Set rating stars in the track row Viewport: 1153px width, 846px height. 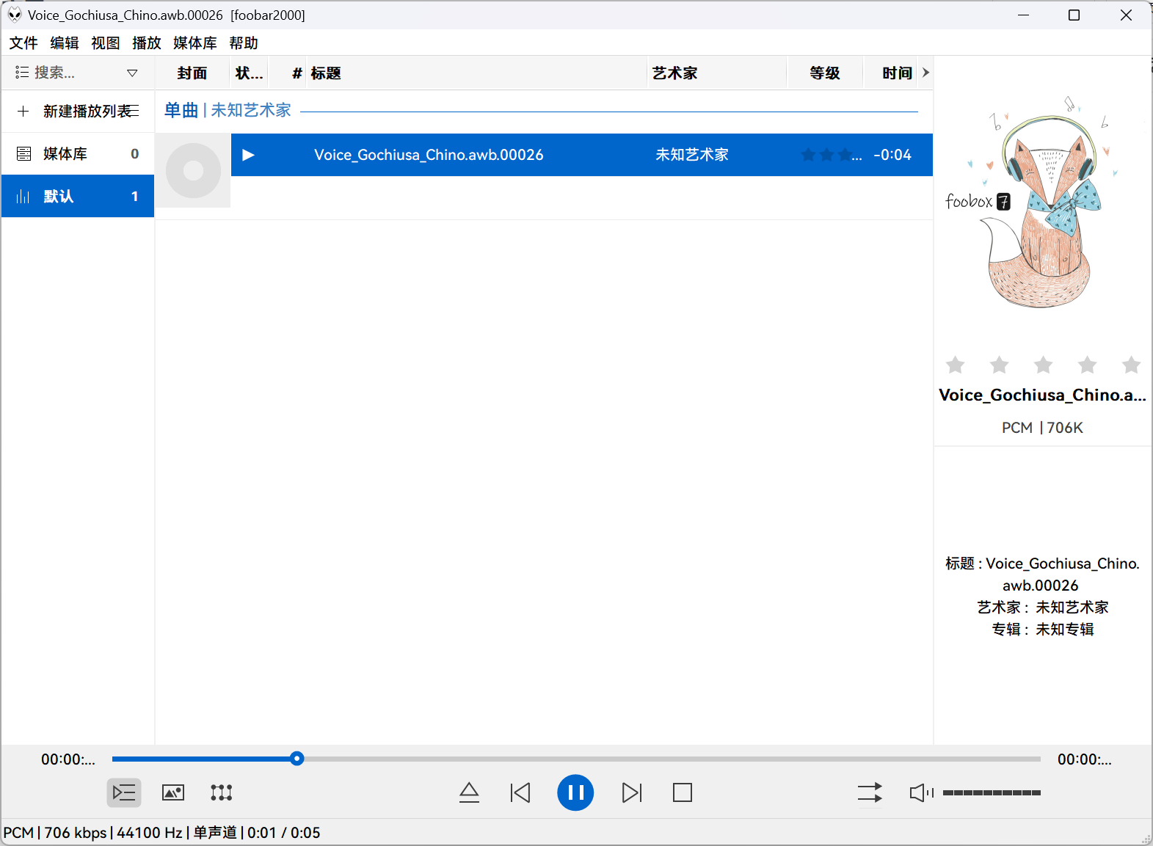[831, 155]
